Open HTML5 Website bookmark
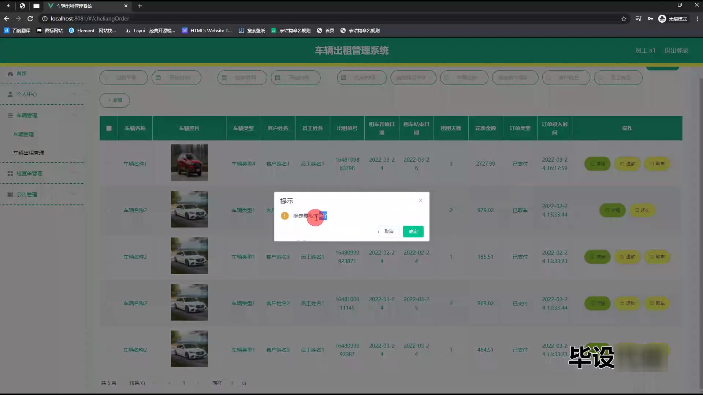This screenshot has height=395, width=703. 207,31
